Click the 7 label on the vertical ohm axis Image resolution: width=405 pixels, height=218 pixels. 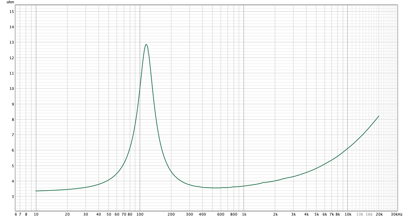(x=13, y=135)
